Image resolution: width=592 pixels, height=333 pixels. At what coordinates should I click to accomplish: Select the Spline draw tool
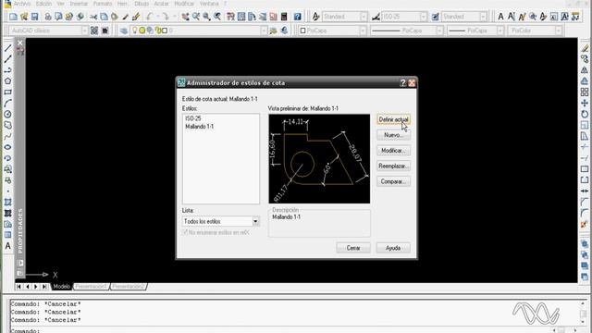(x=7, y=136)
